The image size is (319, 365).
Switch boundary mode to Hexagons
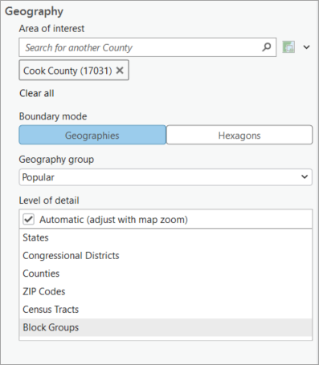click(239, 135)
